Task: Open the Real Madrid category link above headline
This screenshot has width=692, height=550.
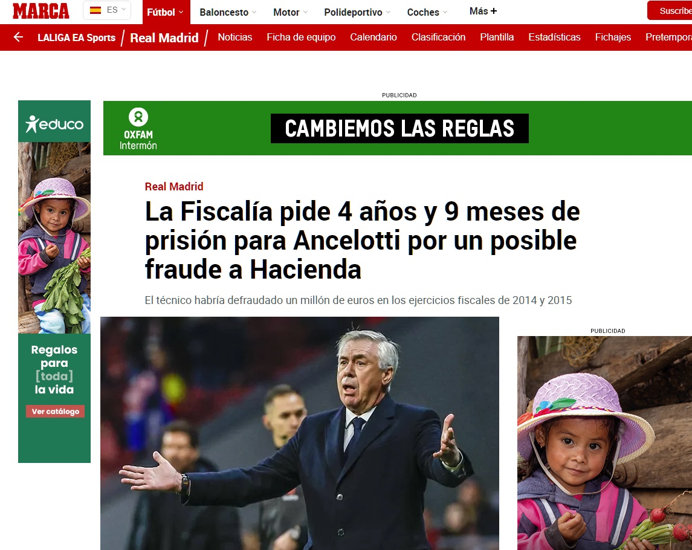Action: 174,187
